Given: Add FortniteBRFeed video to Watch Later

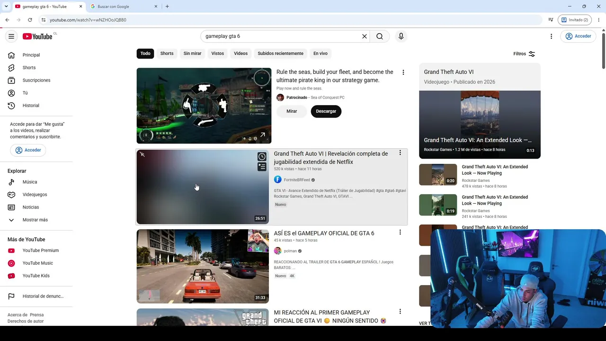Looking at the screenshot, I should 262,157.
